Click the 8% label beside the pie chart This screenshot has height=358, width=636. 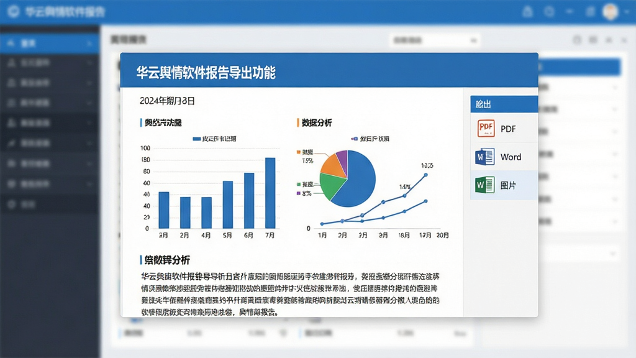click(307, 194)
